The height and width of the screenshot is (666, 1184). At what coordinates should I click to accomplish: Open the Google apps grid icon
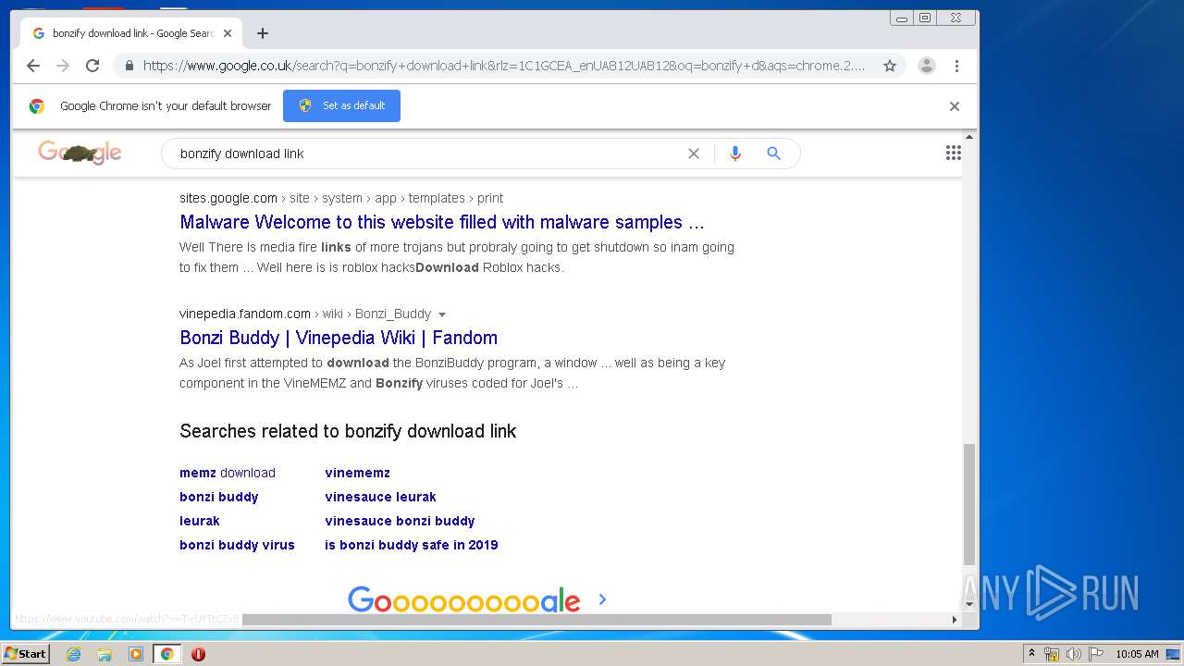pos(954,154)
